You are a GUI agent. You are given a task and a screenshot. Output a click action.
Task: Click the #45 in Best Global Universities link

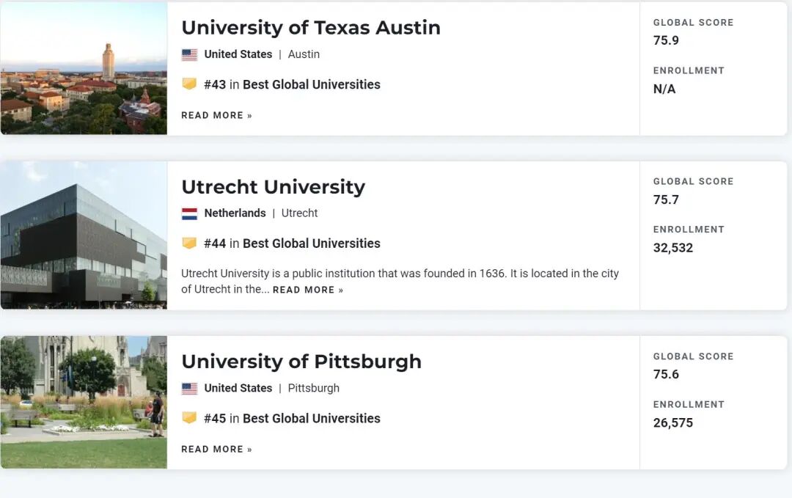pyautogui.click(x=292, y=418)
